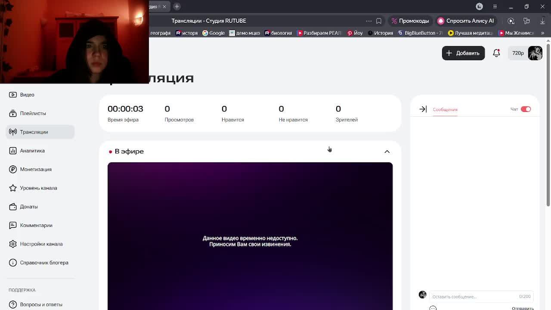Image resolution: width=551 pixels, height=310 pixels.
Task: Open the Видео section in sidebar
Action: point(40,95)
